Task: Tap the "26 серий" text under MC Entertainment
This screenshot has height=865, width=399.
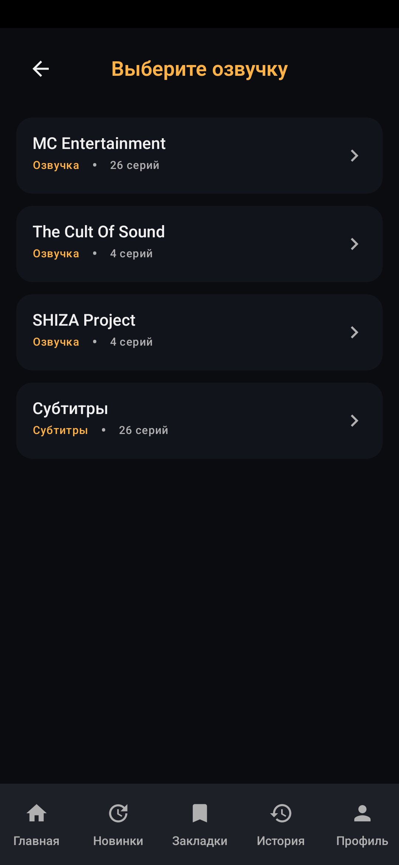Action: point(134,165)
